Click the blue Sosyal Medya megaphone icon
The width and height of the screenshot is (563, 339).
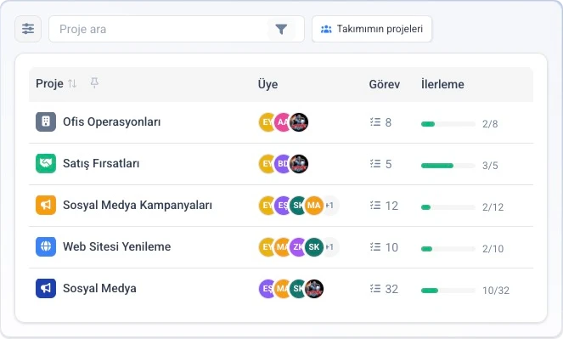click(46, 288)
